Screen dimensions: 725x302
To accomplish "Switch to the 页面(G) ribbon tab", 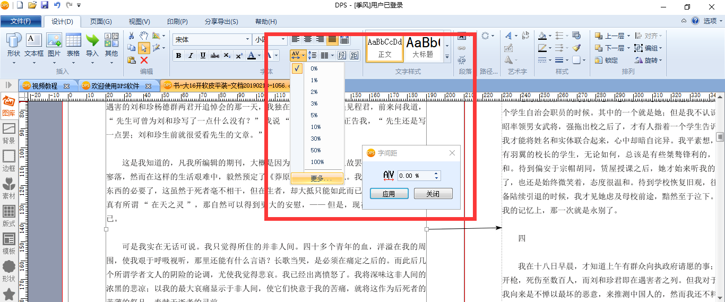I will point(100,21).
